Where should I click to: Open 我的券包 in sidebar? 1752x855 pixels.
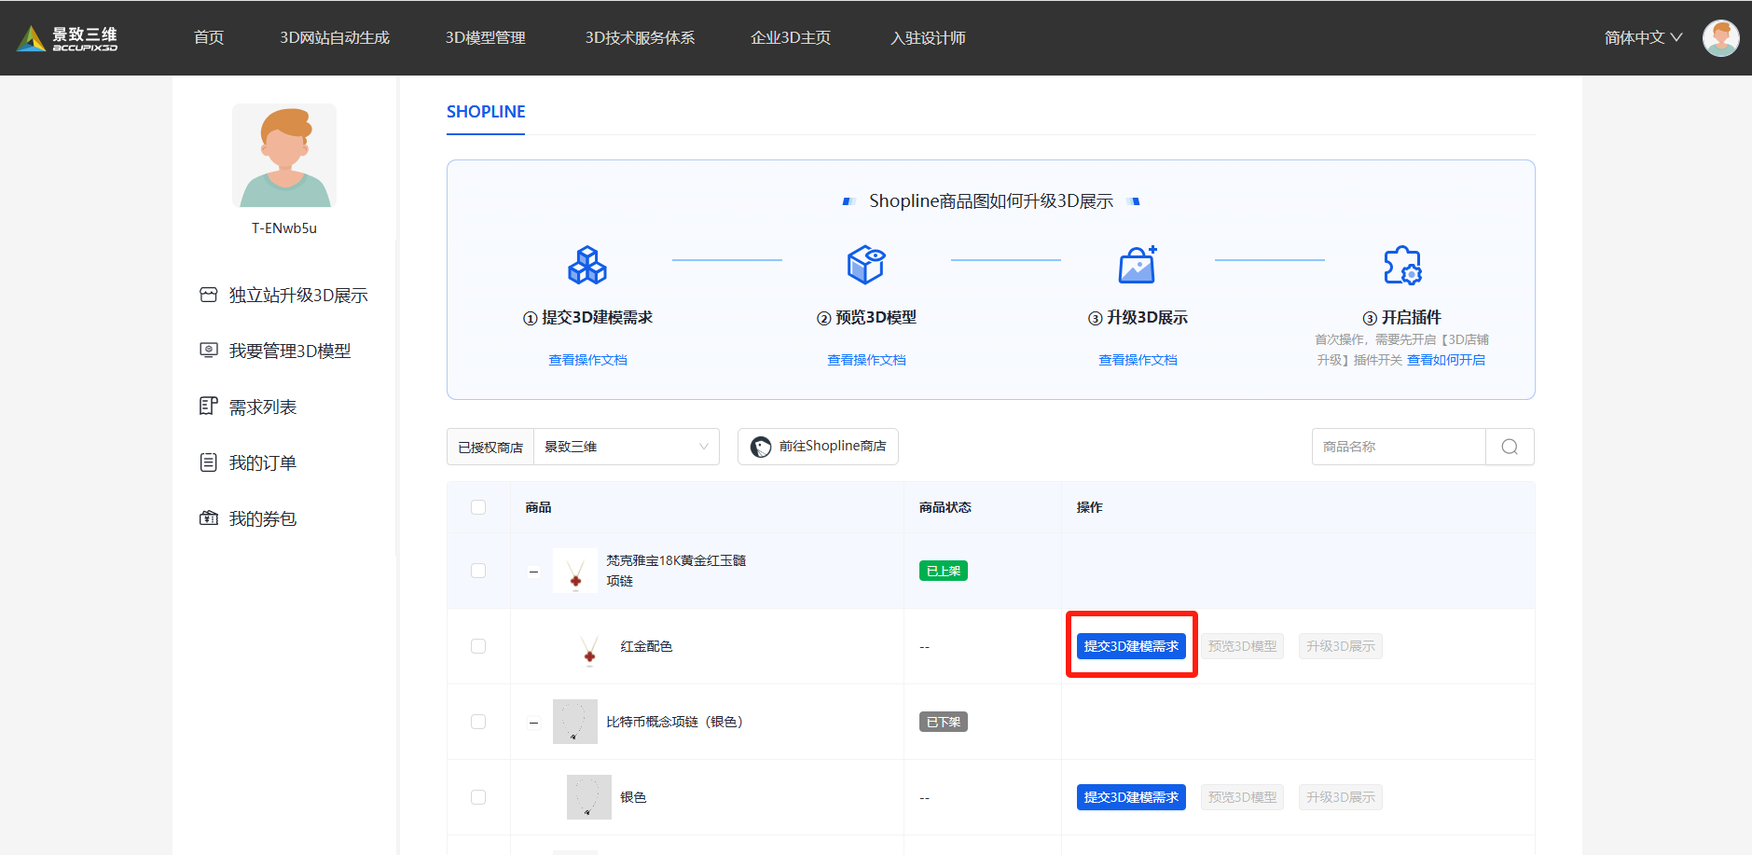[x=263, y=519]
